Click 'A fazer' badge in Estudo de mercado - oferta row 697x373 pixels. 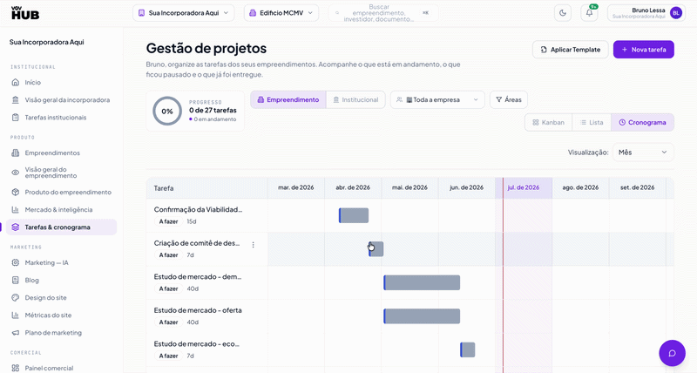tap(168, 322)
